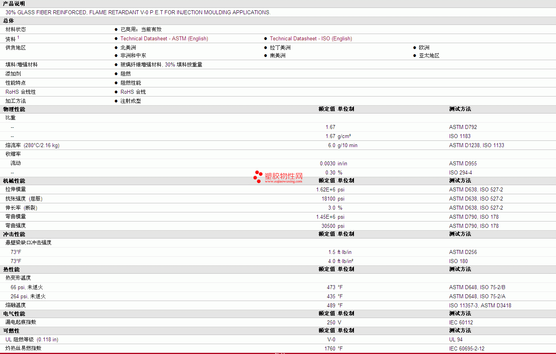
Task: Click the V-0 flammability rating value
Action: (331, 339)
